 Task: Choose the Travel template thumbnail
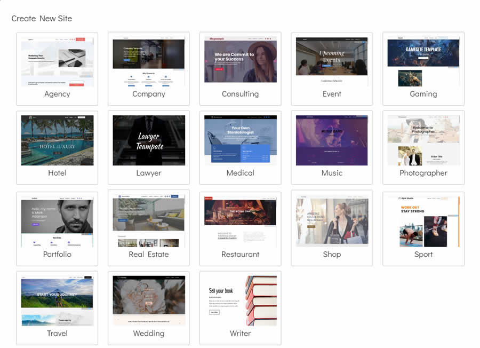[57, 300]
